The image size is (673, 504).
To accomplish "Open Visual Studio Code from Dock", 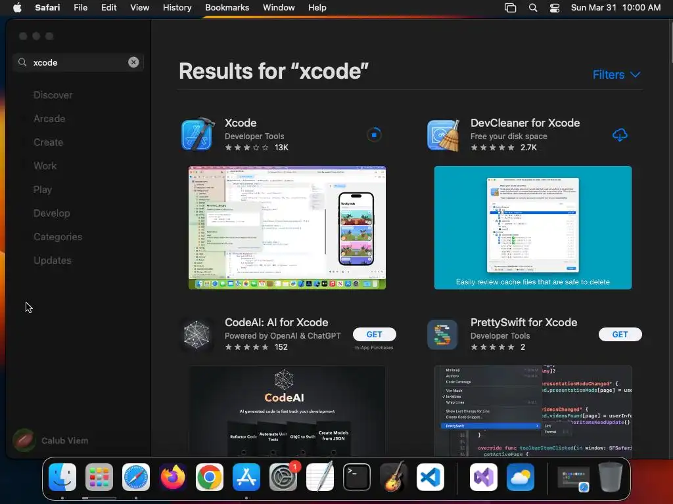I will point(430,477).
